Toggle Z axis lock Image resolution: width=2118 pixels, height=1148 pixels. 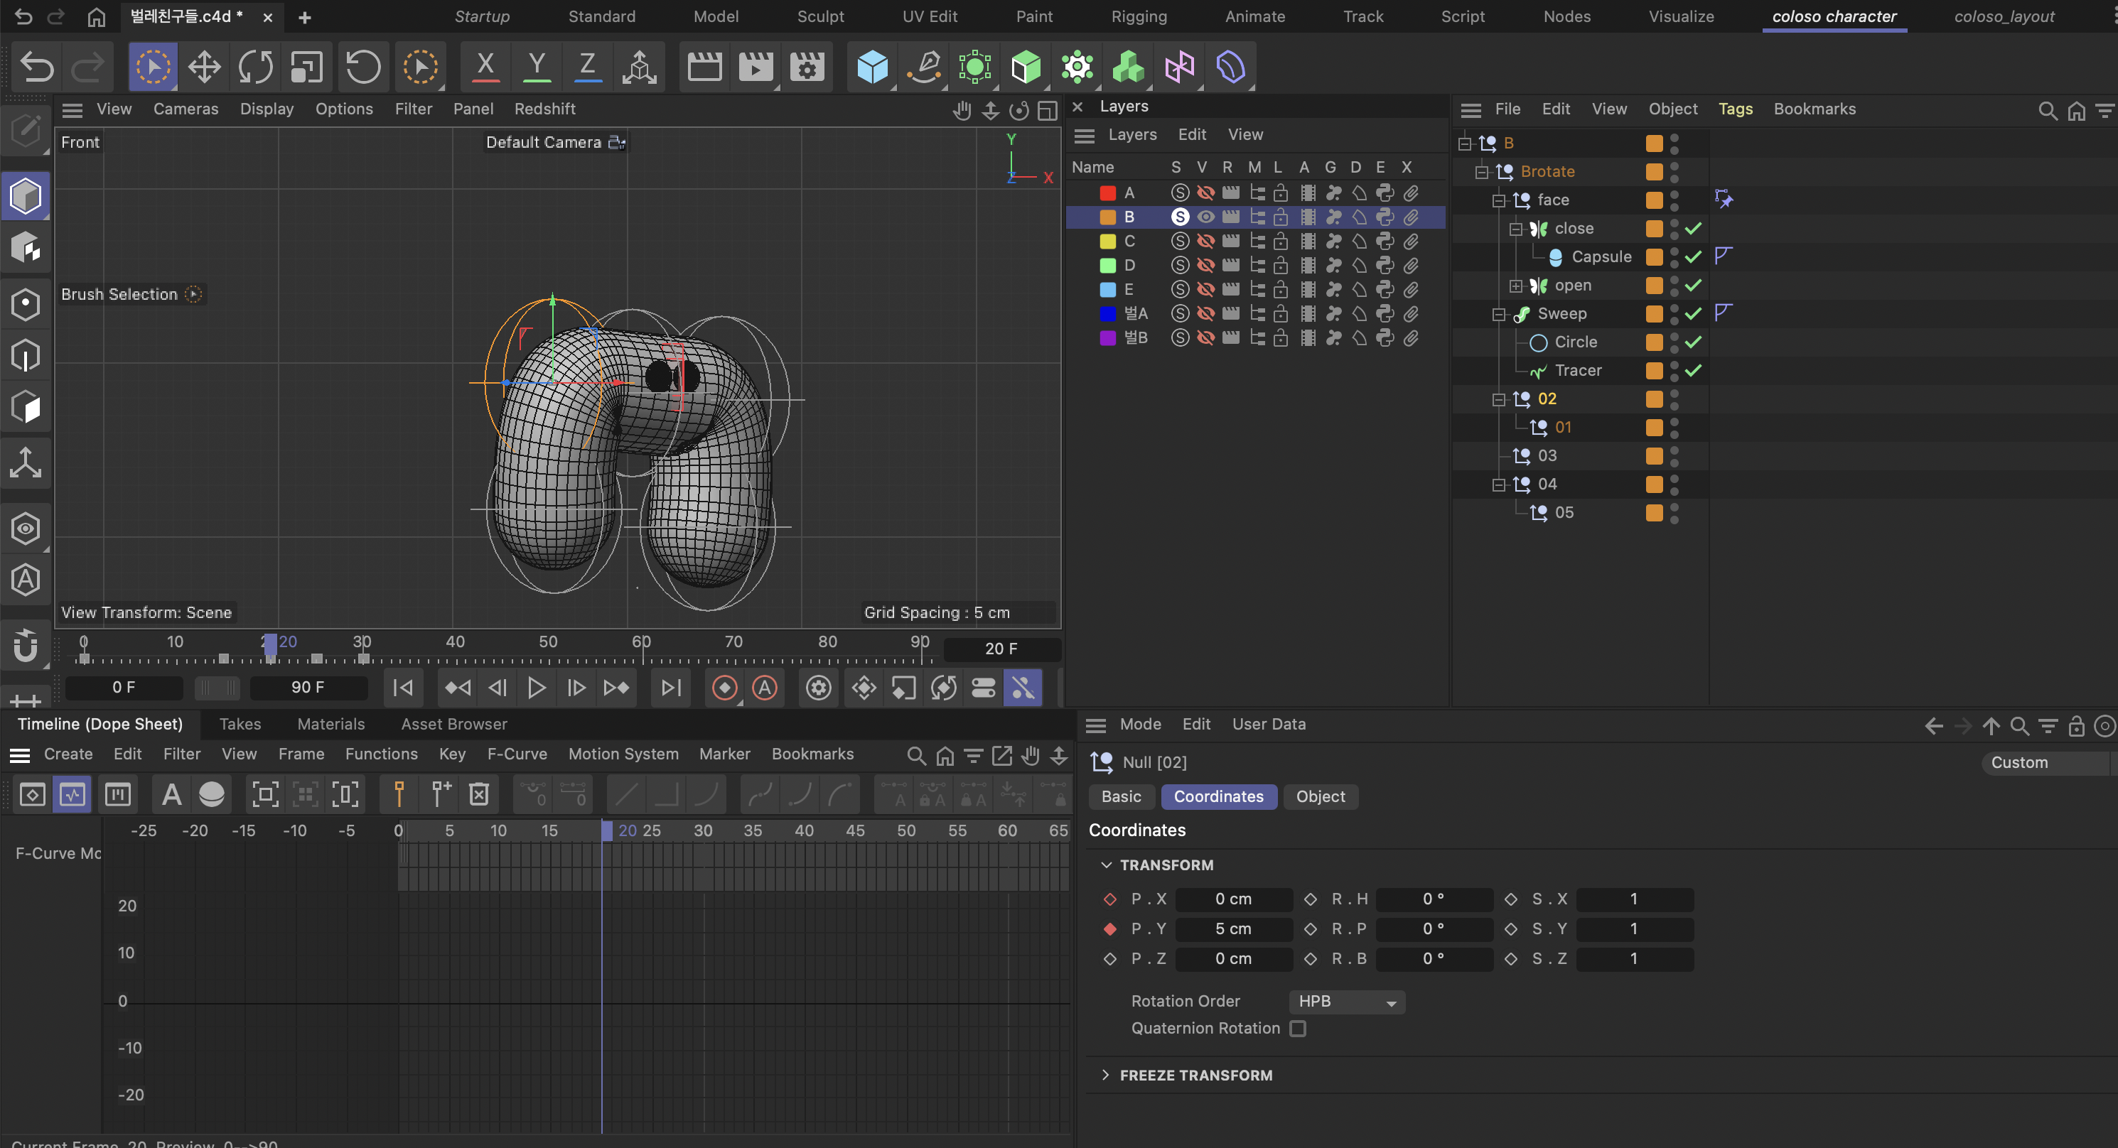[x=588, y=67]
